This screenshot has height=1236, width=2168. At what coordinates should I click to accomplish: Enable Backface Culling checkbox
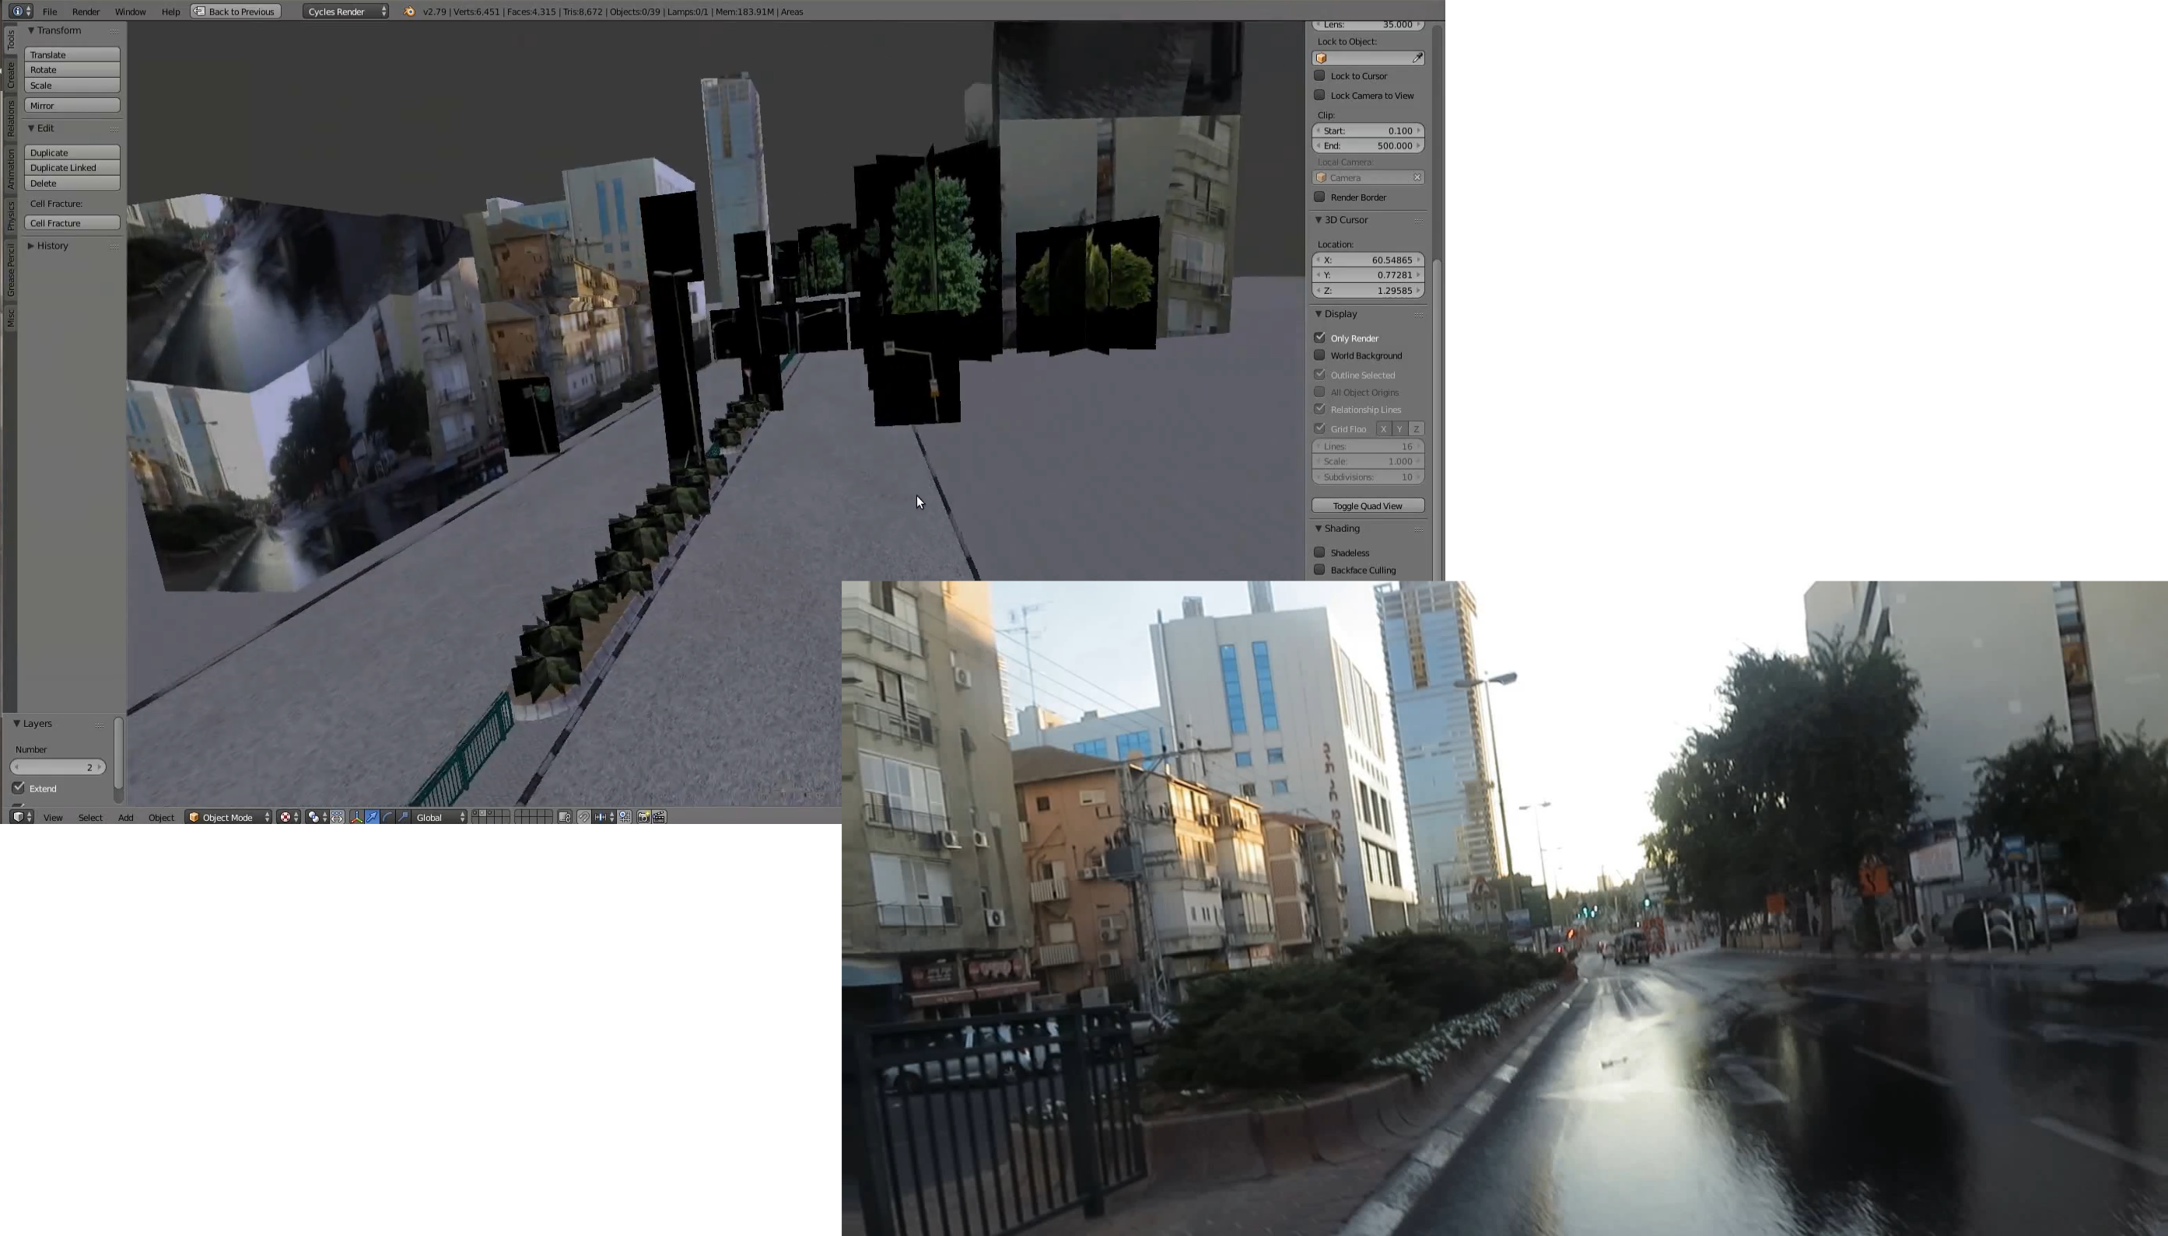coord(1319,570)
